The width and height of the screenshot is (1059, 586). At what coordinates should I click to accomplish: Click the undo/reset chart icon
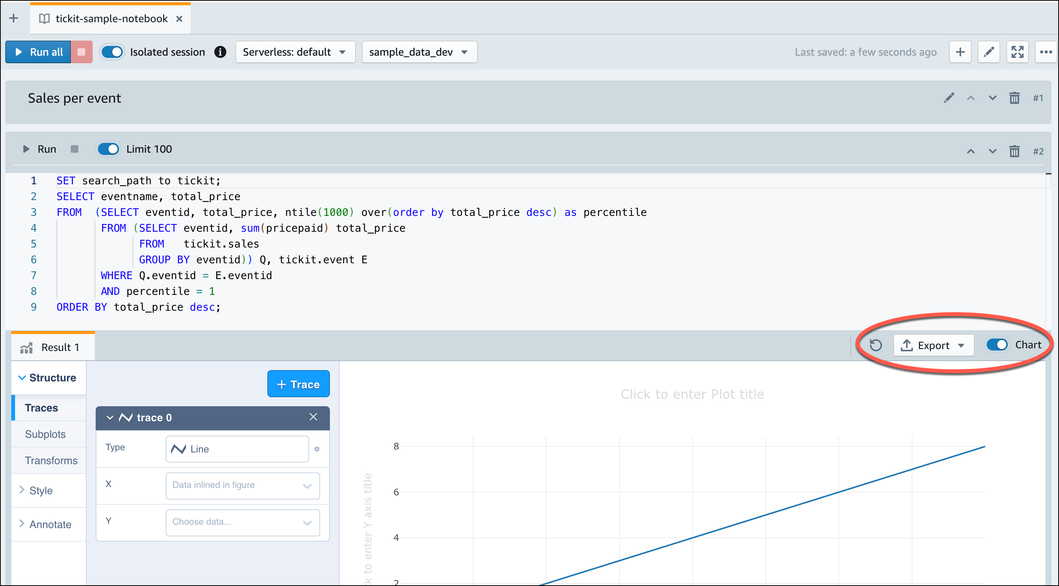pos(876,345)
